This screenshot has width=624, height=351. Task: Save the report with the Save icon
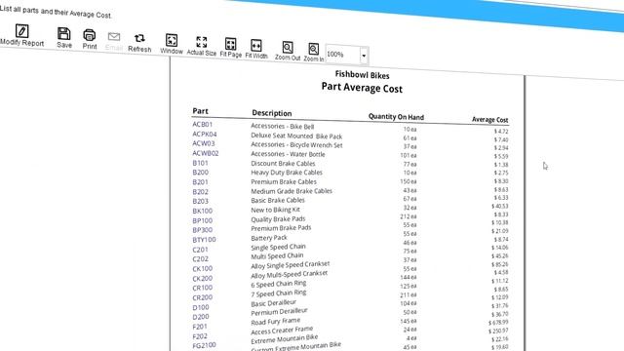64,38
